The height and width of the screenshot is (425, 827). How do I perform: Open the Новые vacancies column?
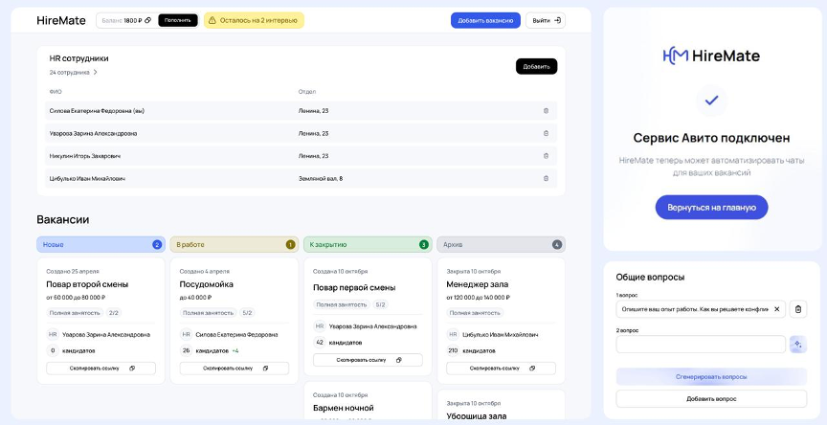pos(101,245)
